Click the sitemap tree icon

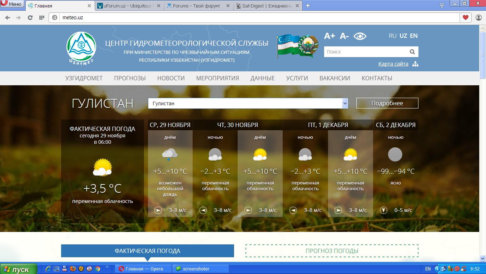click(x=415, y=64)
